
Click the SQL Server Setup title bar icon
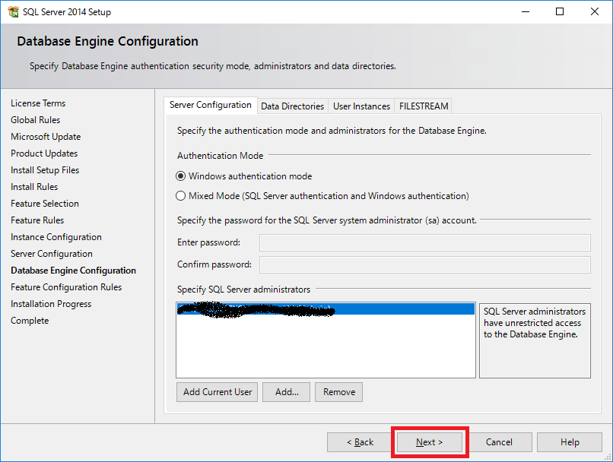13,11
